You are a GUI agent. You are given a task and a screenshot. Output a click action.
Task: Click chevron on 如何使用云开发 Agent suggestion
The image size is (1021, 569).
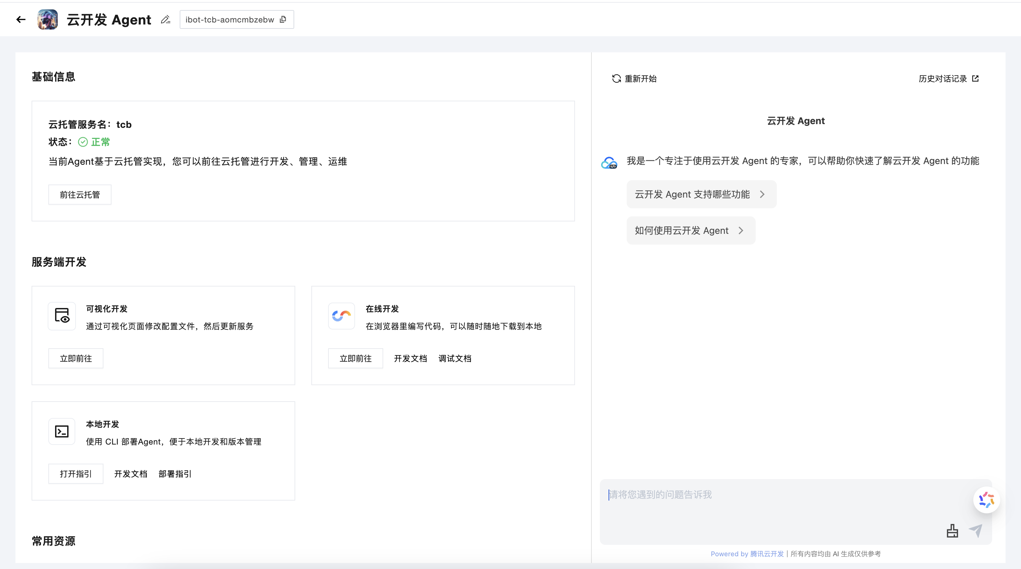(741, 230)
